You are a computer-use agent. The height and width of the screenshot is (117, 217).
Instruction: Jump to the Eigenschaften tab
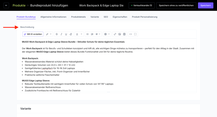[120, 17]
